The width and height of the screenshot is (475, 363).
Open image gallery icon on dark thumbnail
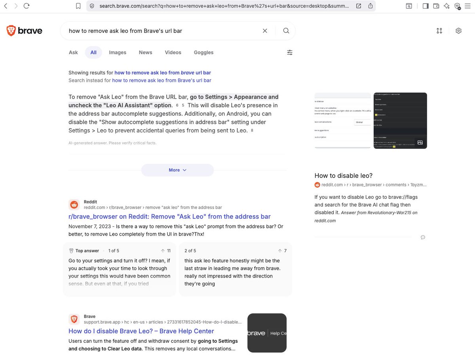click(420, 143)
